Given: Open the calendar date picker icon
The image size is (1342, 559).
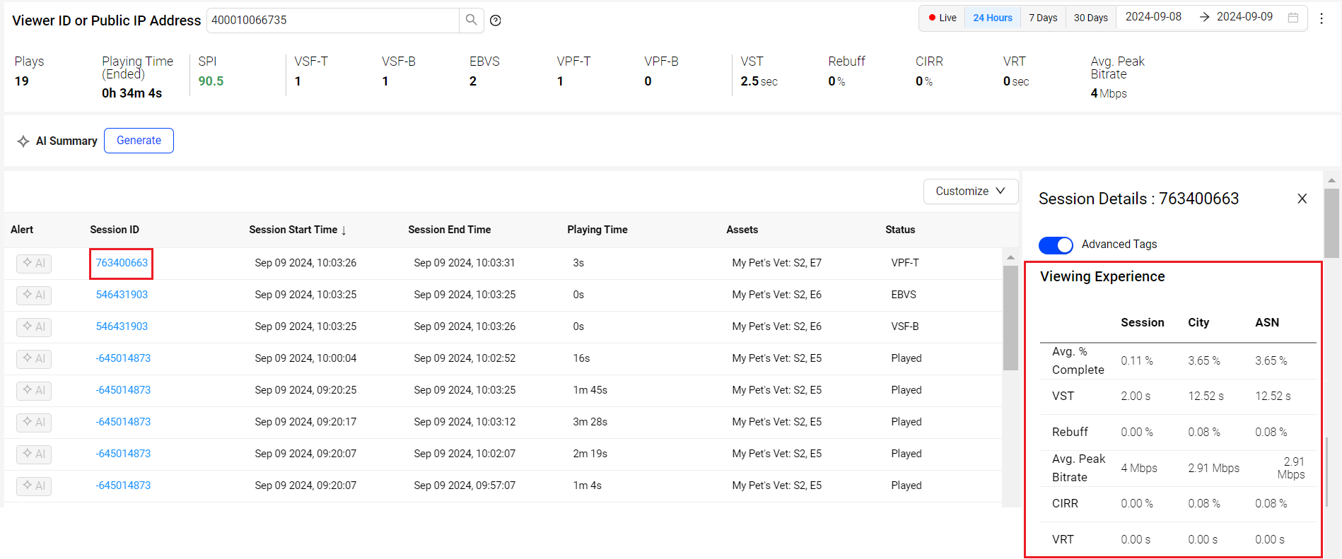Looking at the screenshot, I should [1293, 18].
